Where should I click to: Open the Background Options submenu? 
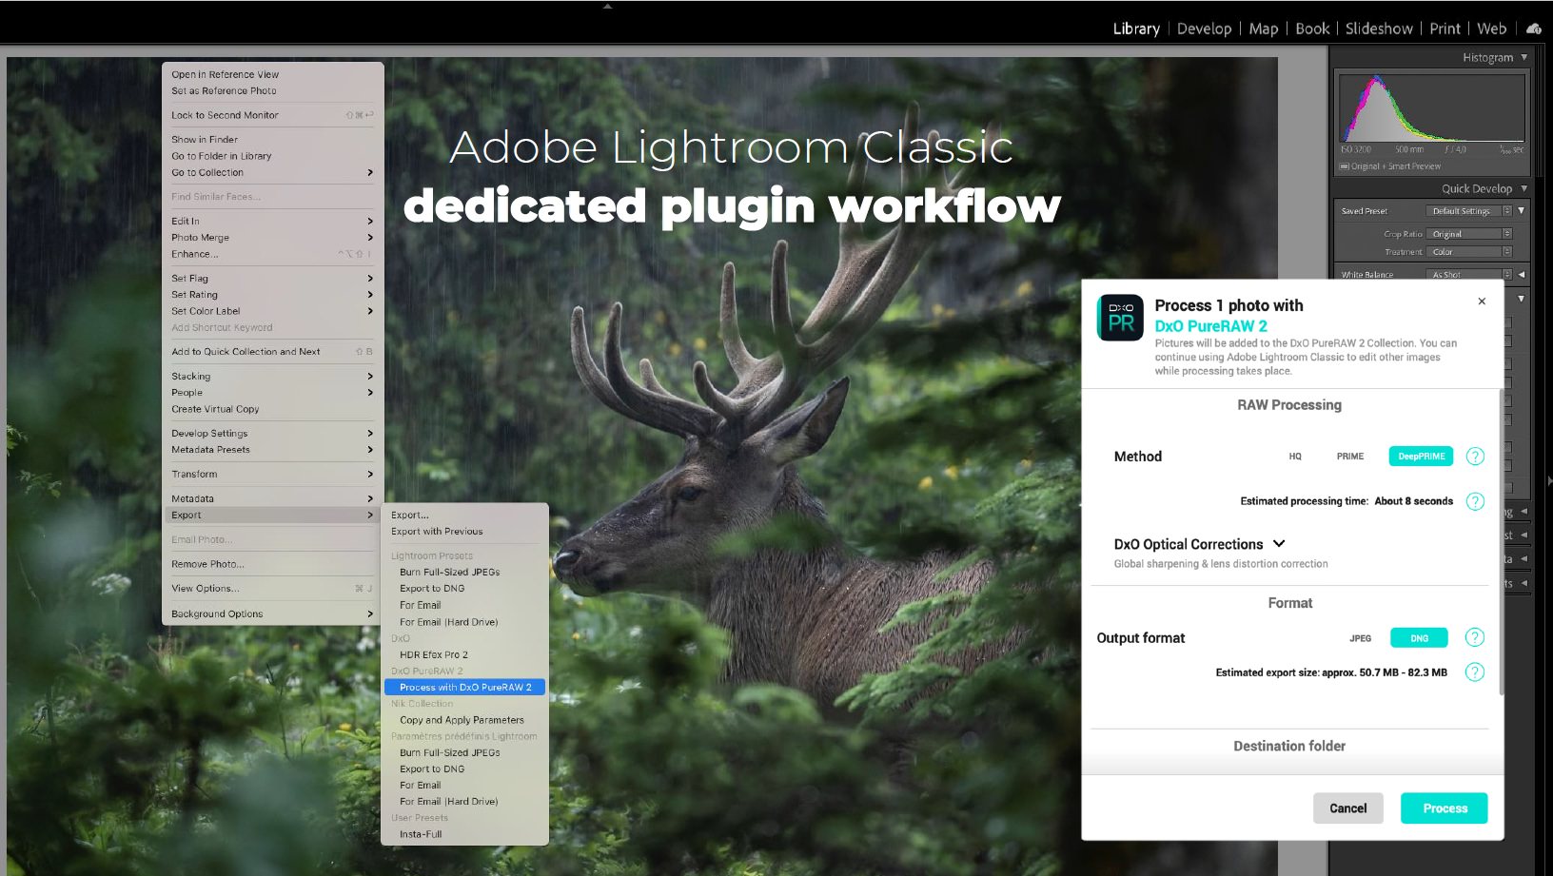tap(272, 614)
